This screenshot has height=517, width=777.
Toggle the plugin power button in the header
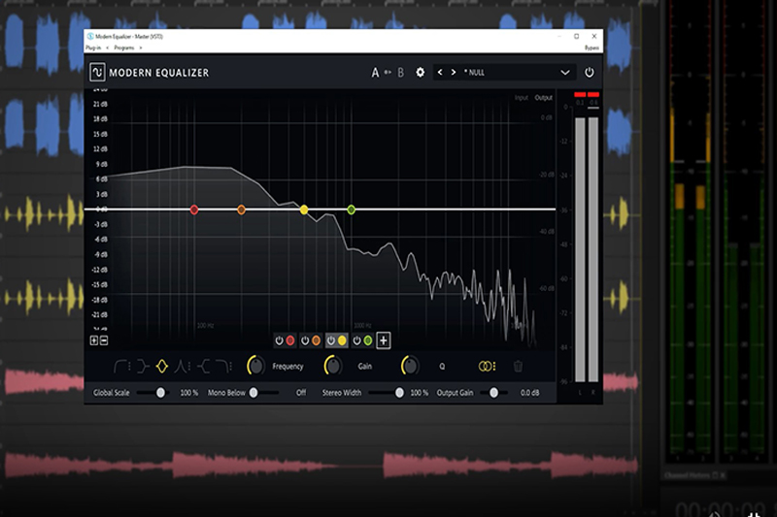click(x=589, y=72)
